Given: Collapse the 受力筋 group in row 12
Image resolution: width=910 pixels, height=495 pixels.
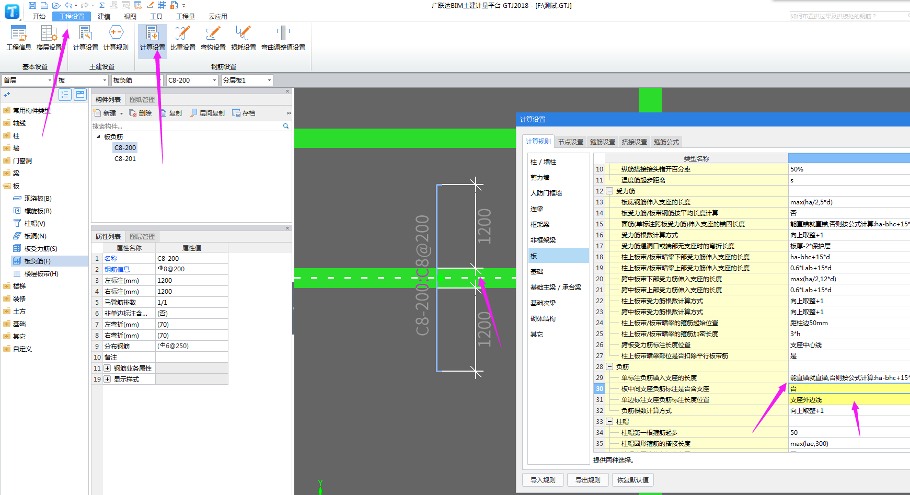Looking at the screenshot, I should click(609, 191).
